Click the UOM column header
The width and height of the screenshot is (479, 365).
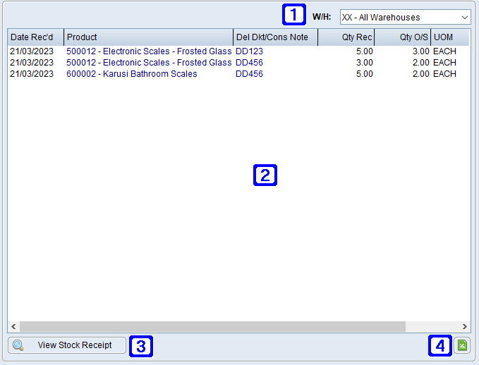tap(449, 37)
